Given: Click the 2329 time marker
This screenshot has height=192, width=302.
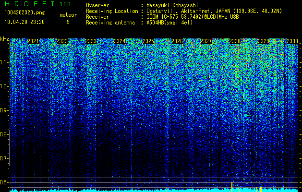Looking at the screenshot, I should pyautogui.click(x=264, y=41).
